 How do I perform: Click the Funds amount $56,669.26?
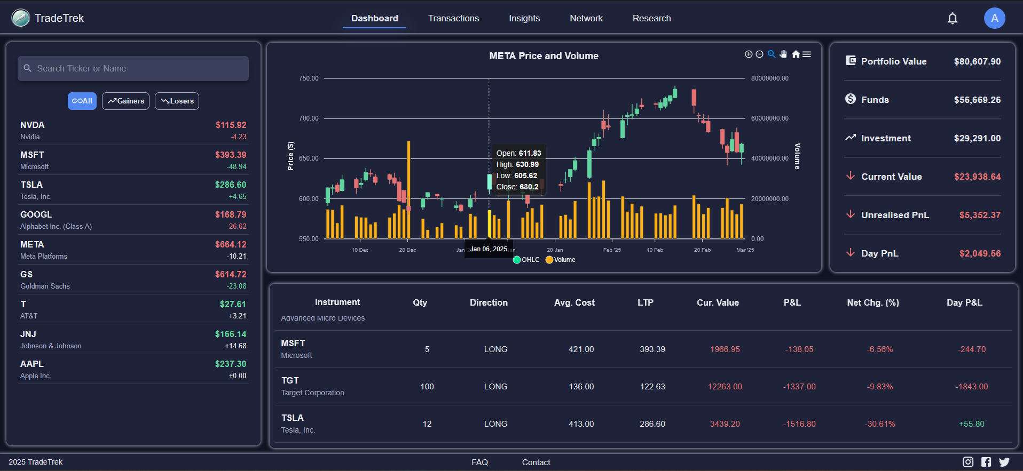pyautogui.click(x=978, y=100)
